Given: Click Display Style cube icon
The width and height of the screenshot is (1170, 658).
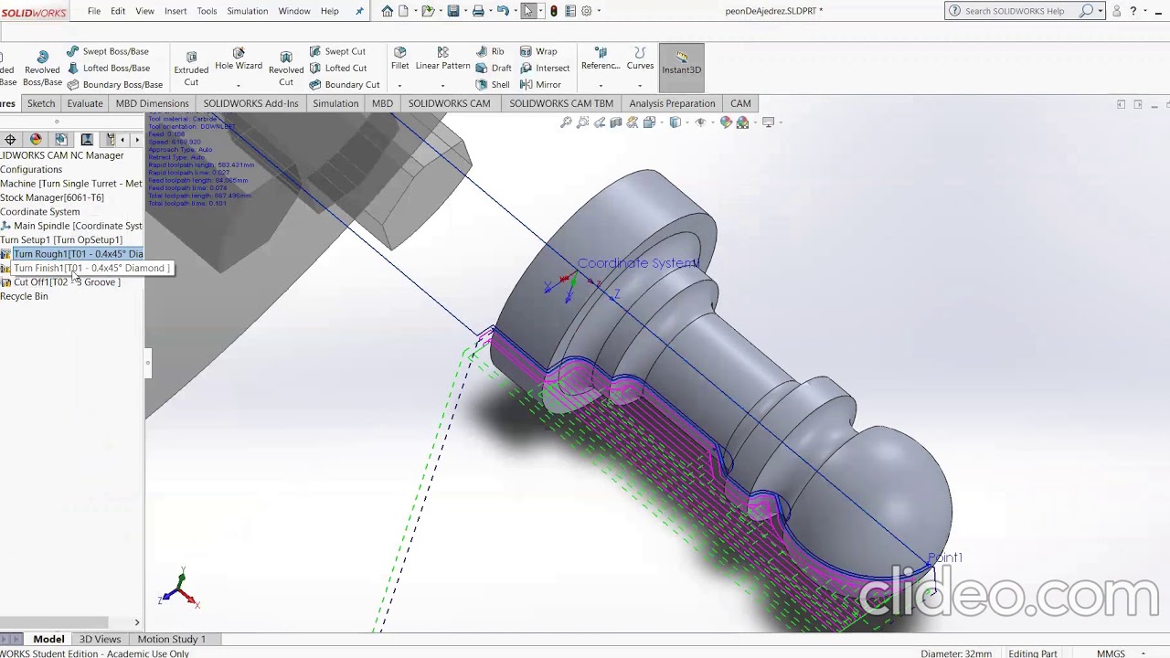Looking at the screenshot, I should coord(675,122).
